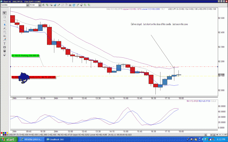Click the globe icon in chart toolbar

click(81, 5)
